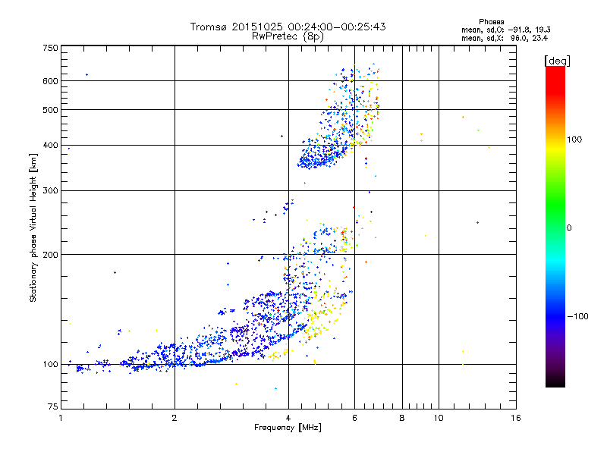Click the '16' tick on the frequency axis
Viewport: 607px width, 455px height.
(516, 418)
